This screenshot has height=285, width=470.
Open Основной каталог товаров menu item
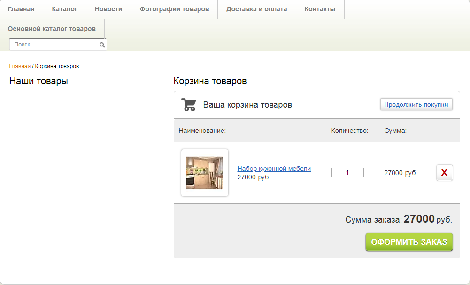(52, 29)
